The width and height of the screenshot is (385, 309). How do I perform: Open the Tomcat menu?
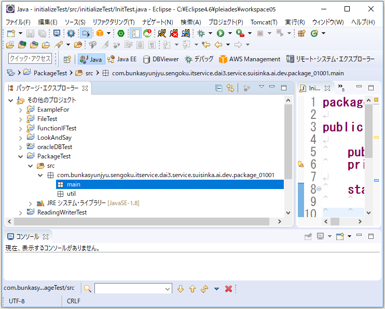264,22
